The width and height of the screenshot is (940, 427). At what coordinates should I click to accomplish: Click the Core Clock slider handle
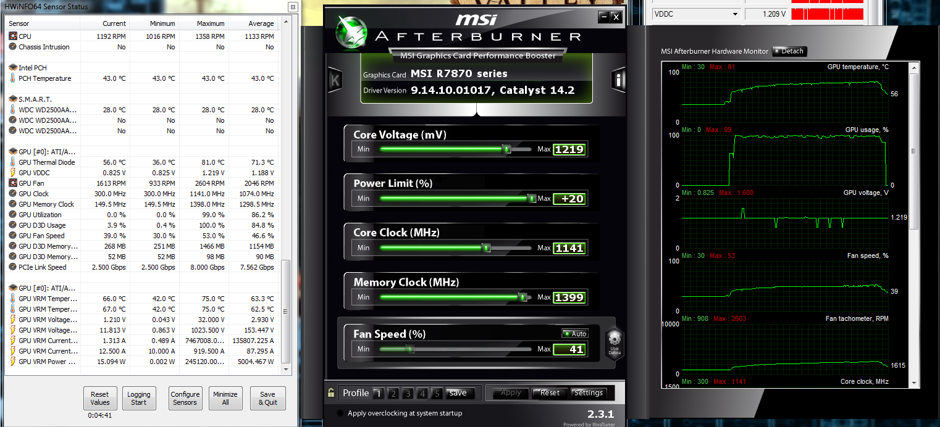[x=486, y=248]
